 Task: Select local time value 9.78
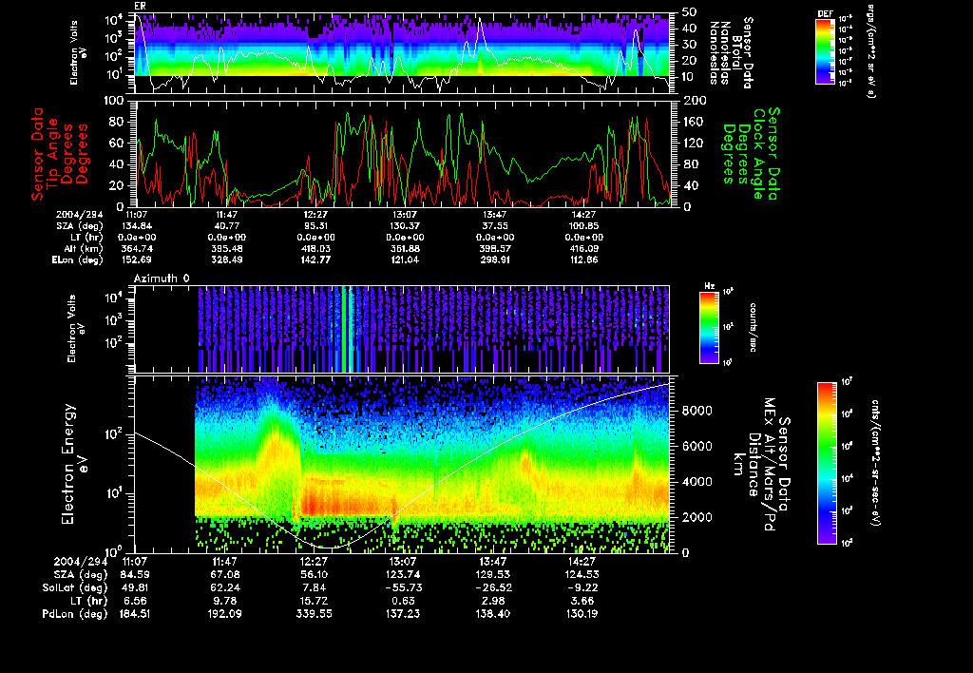225,601
